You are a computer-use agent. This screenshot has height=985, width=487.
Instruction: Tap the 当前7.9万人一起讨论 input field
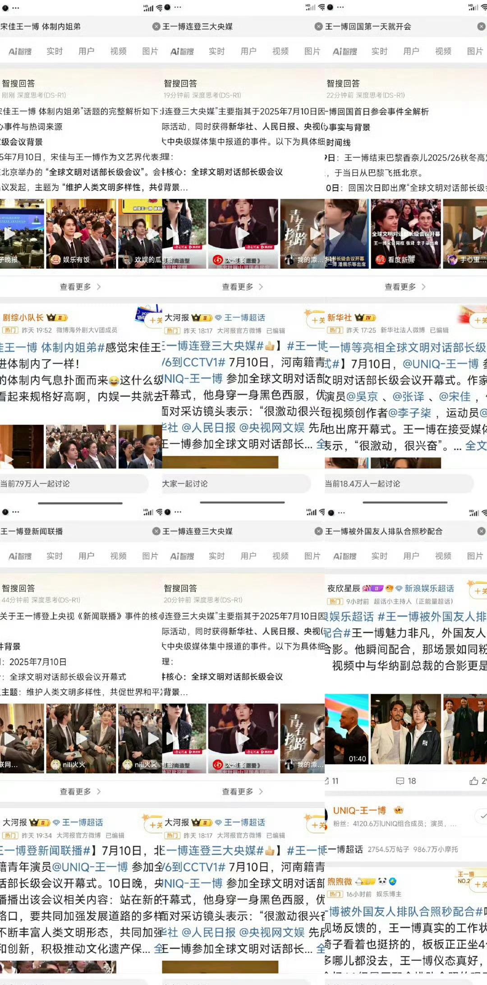(74, 483)
